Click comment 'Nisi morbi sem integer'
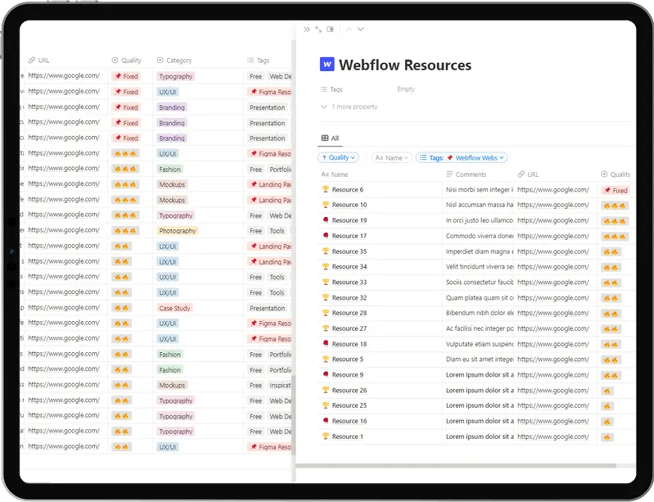654x502 pixels. point(479,190)
